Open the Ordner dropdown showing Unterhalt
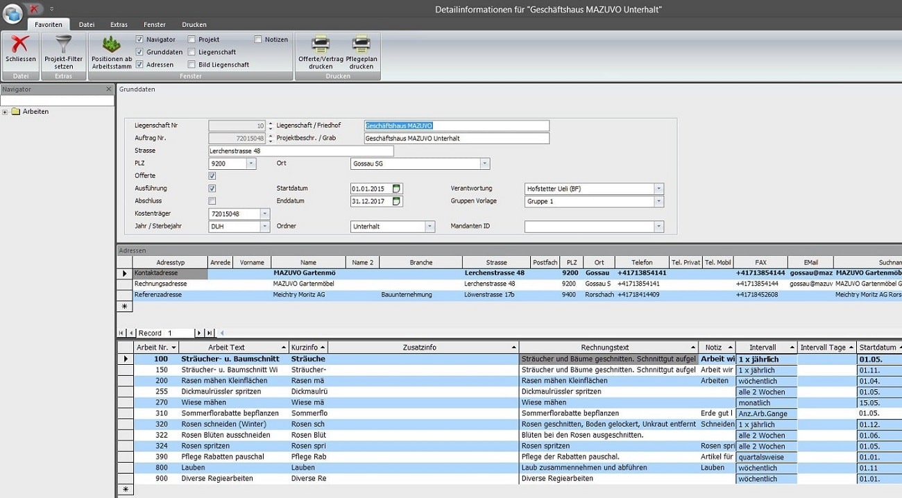902x498 pixels. coord(429,226)
